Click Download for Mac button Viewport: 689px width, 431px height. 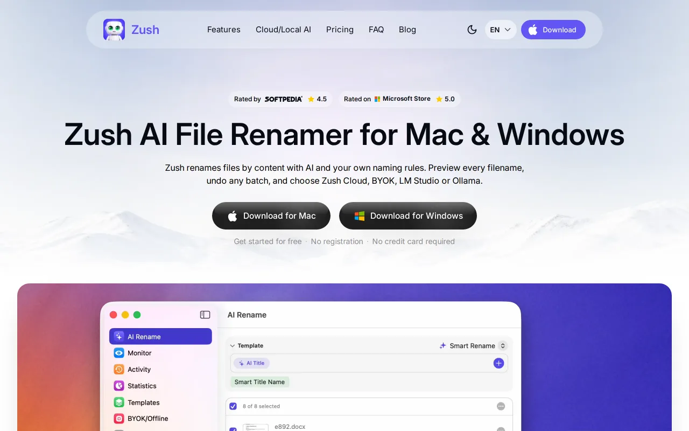coord(271,215)
